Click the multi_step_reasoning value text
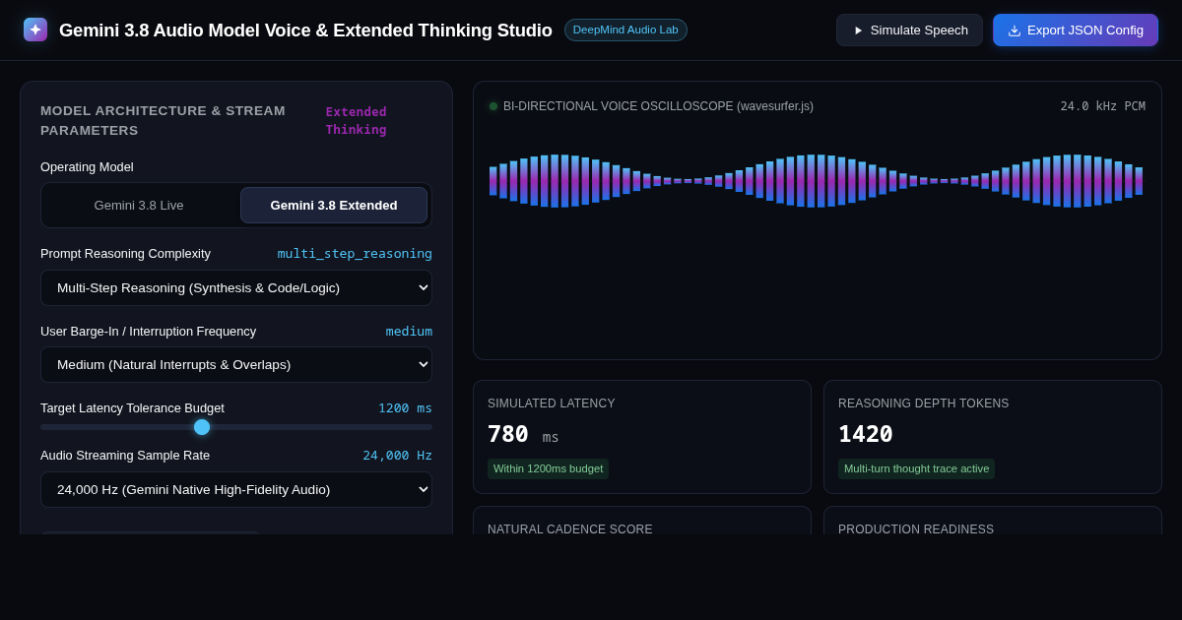The image size is (1182, 620). [x=355, y=254]
